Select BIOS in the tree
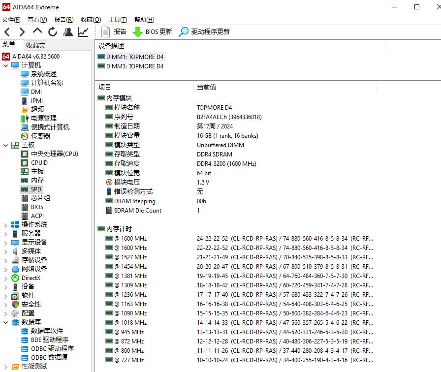 [x=37, y=207]
